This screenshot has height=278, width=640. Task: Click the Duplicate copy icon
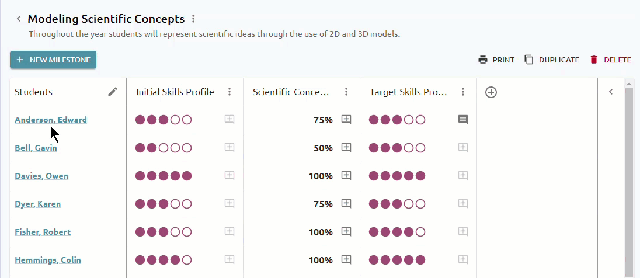pyautogui.click(x=529, y=60)
